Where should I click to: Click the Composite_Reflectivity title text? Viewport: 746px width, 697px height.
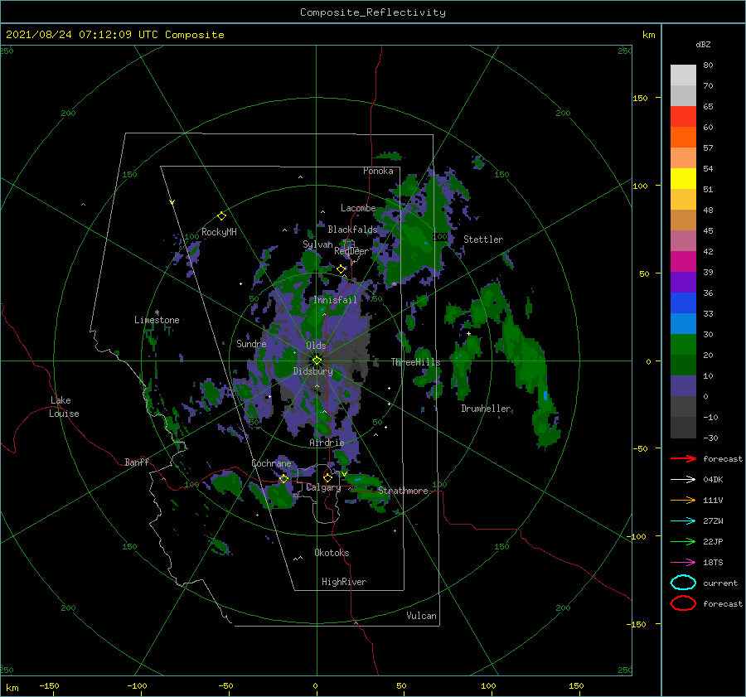(x=373, y=12)
